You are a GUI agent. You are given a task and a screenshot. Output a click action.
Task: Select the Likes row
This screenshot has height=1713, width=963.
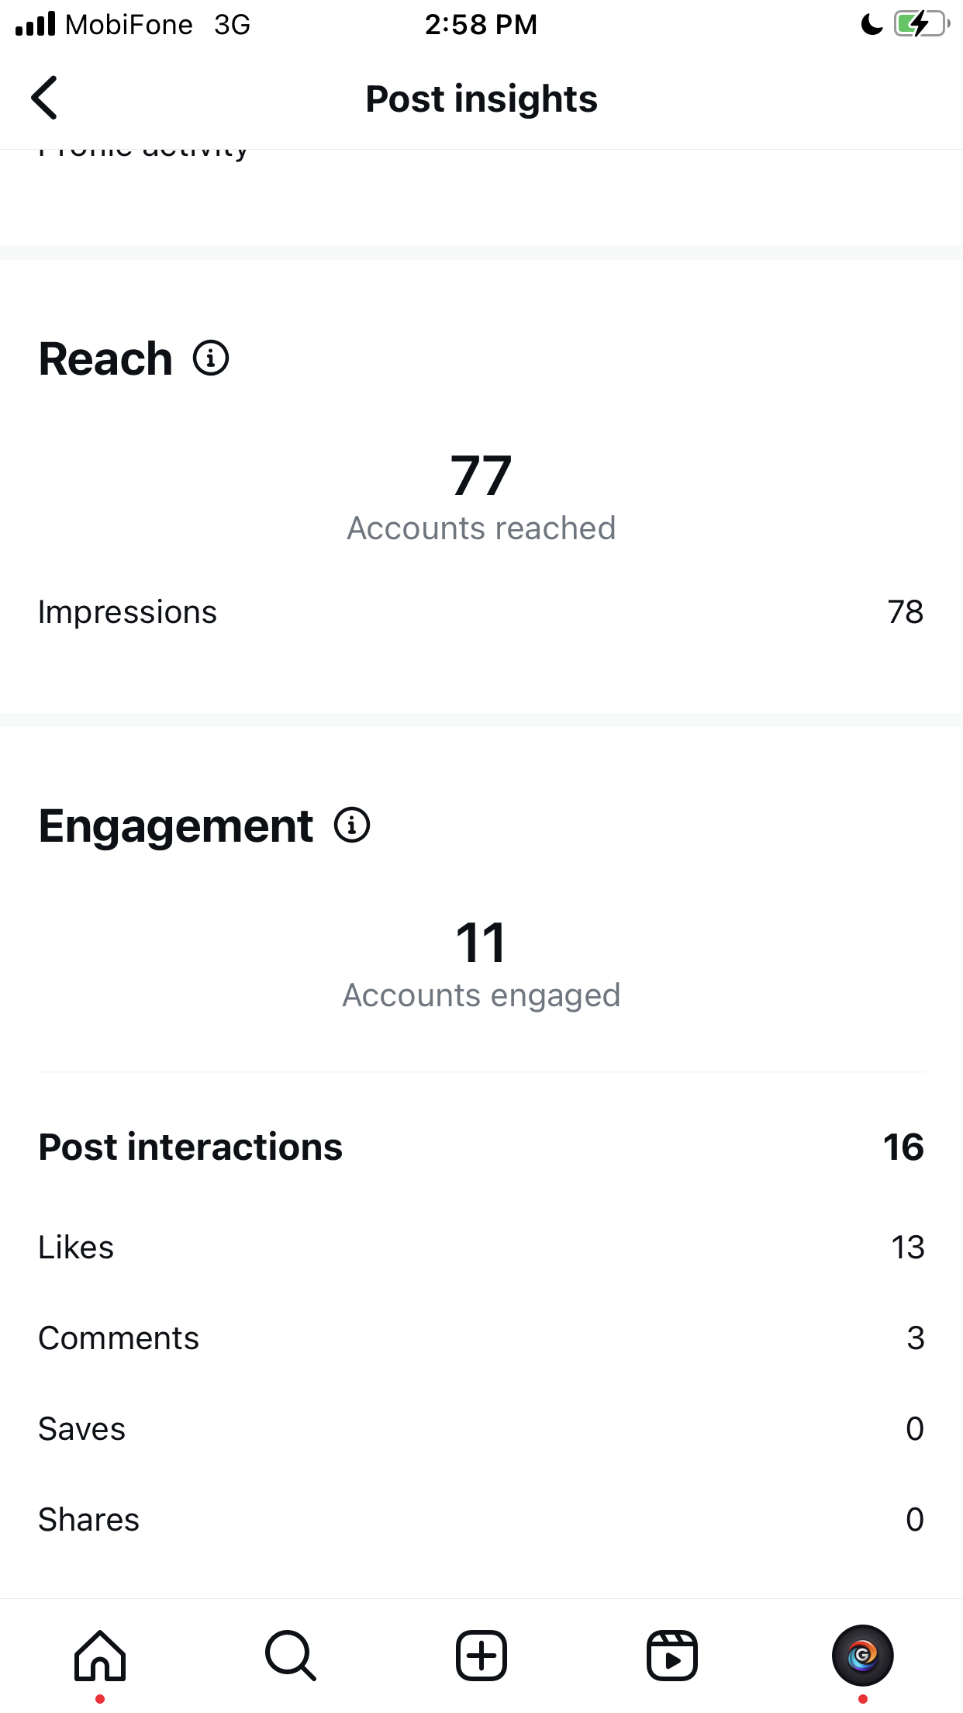(481, 1248)
